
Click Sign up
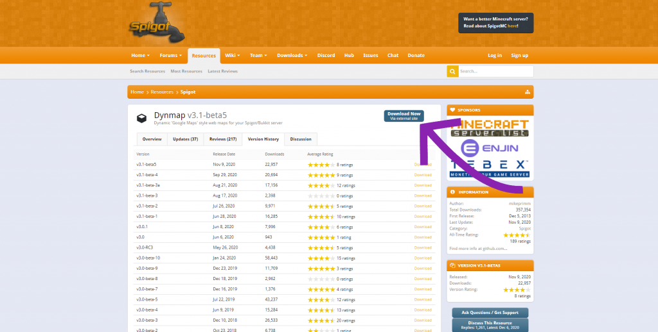519,55
